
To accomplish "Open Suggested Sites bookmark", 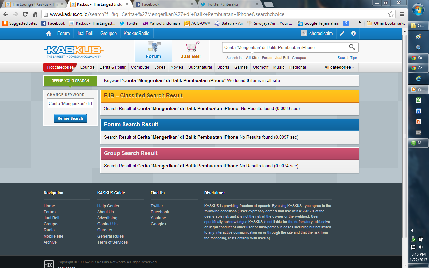I will click(20, 23).
